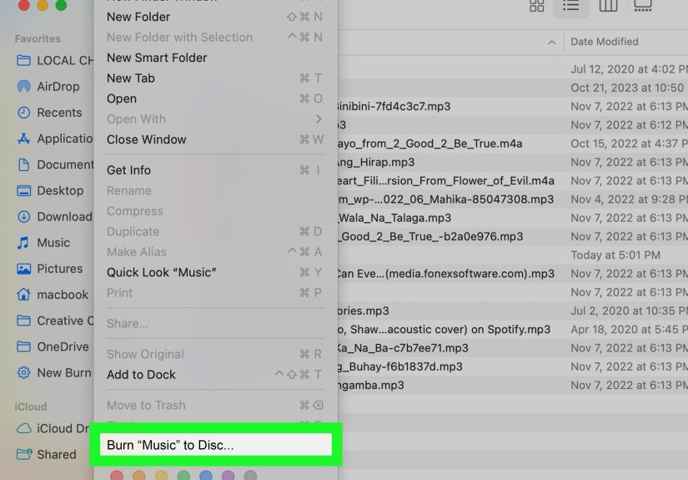
Task: Select file ending ngamba.mp3
Action: 513,385
